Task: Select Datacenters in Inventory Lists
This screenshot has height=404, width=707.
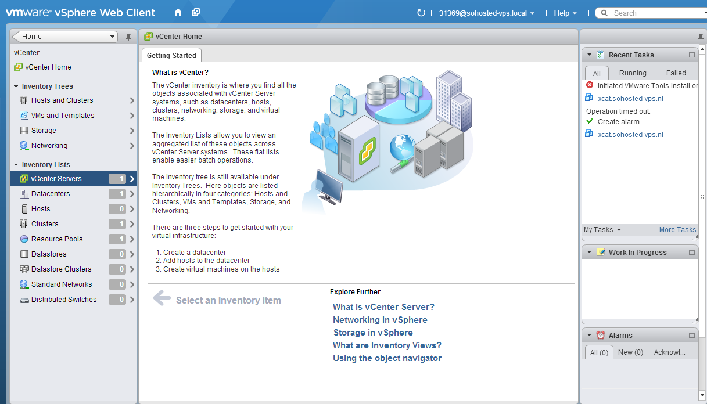Action: tap(51, 194)
